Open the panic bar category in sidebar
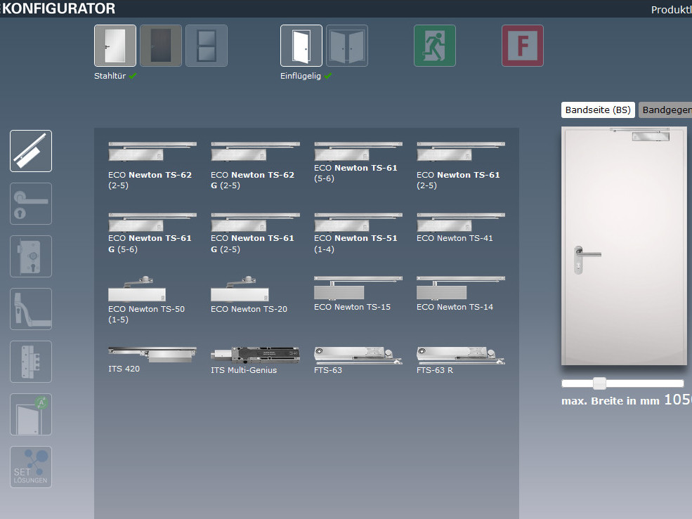The width and height of the screenshot is (692, 519). 31,309
